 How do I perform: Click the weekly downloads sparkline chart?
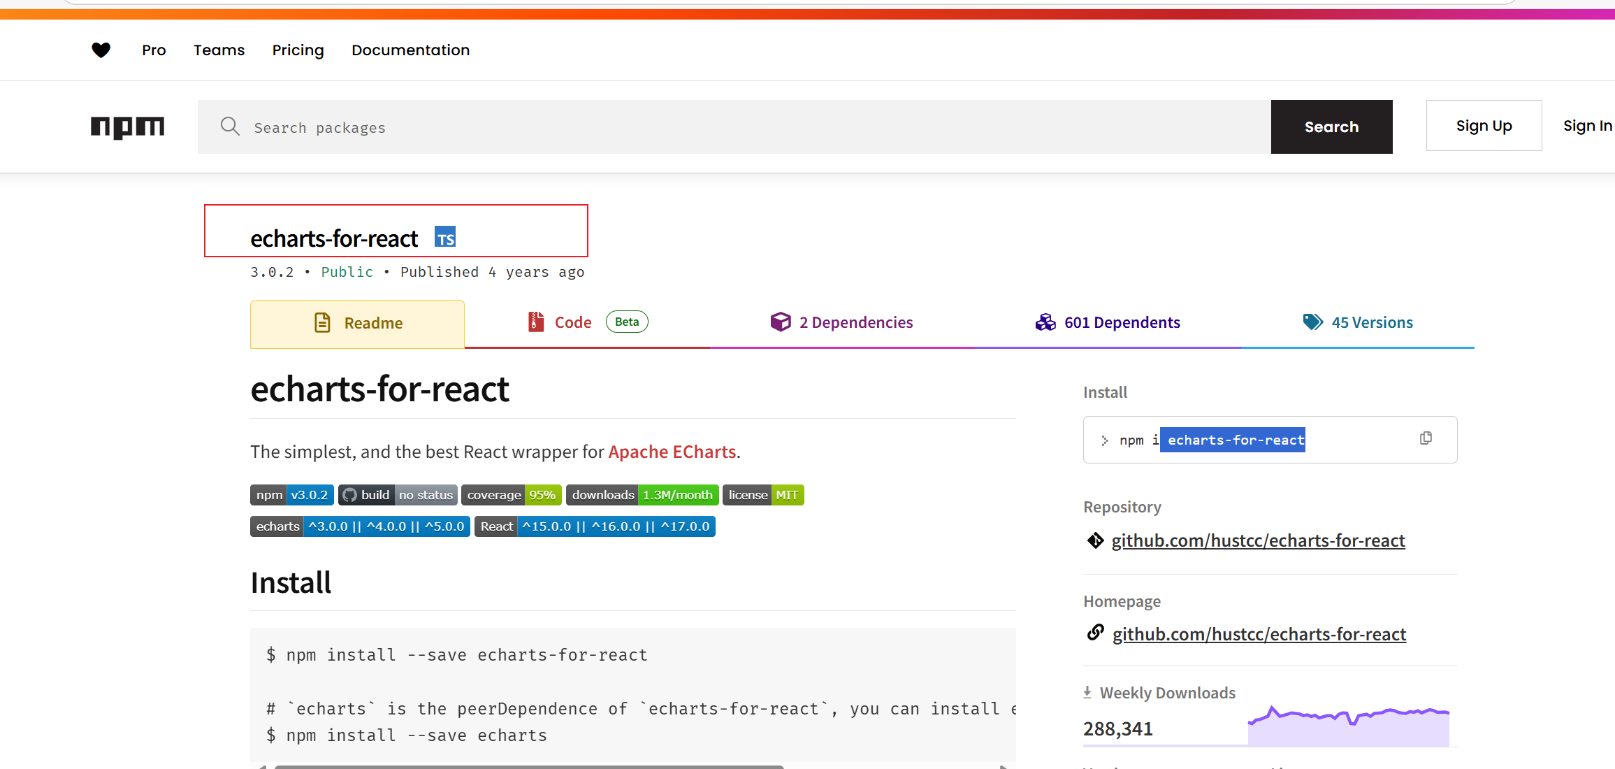tap(1348, 726)
